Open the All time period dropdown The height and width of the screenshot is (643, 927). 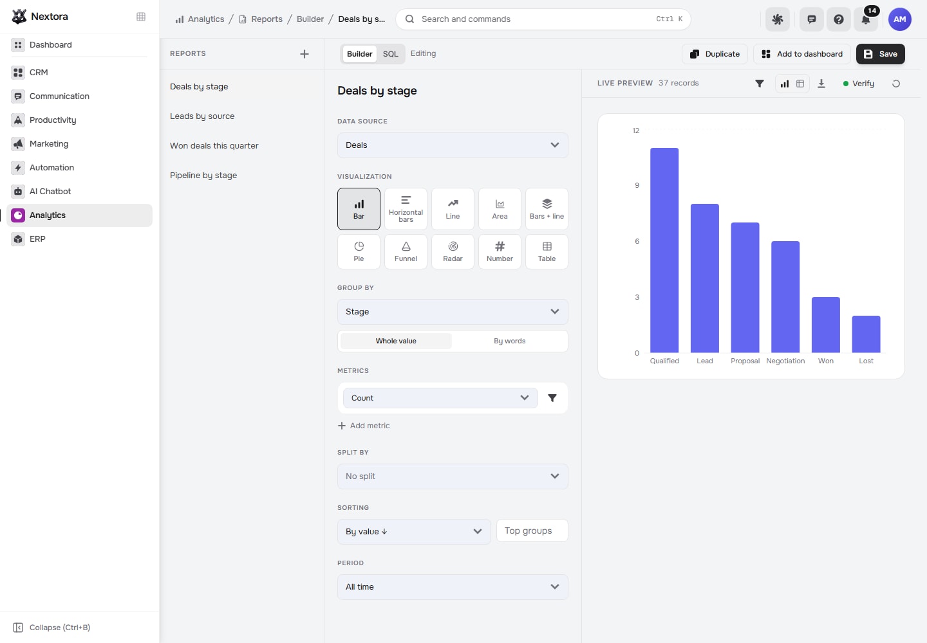pyautogui.click(x=453, y=587)
